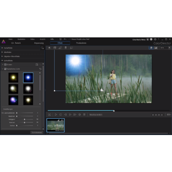The image size is (172, 172).
Task: Click the copy-frames icon beside the trash icon
Action: tap(71, 48)
